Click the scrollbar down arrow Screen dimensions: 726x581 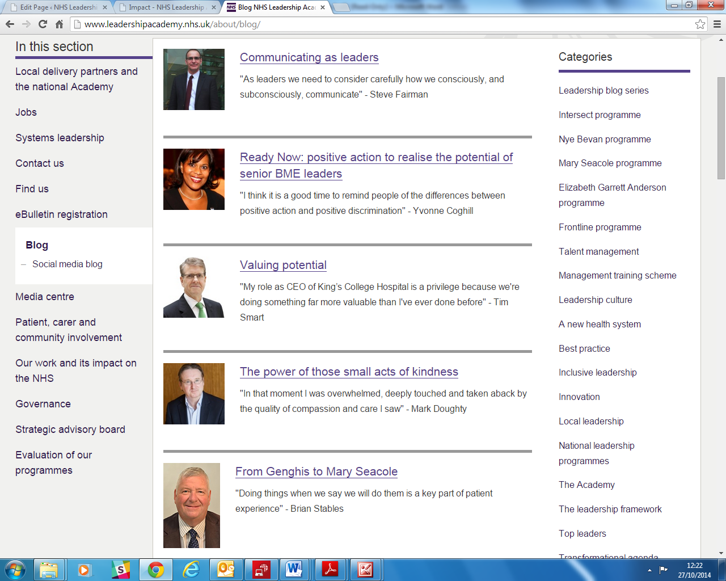pos(721,553)
